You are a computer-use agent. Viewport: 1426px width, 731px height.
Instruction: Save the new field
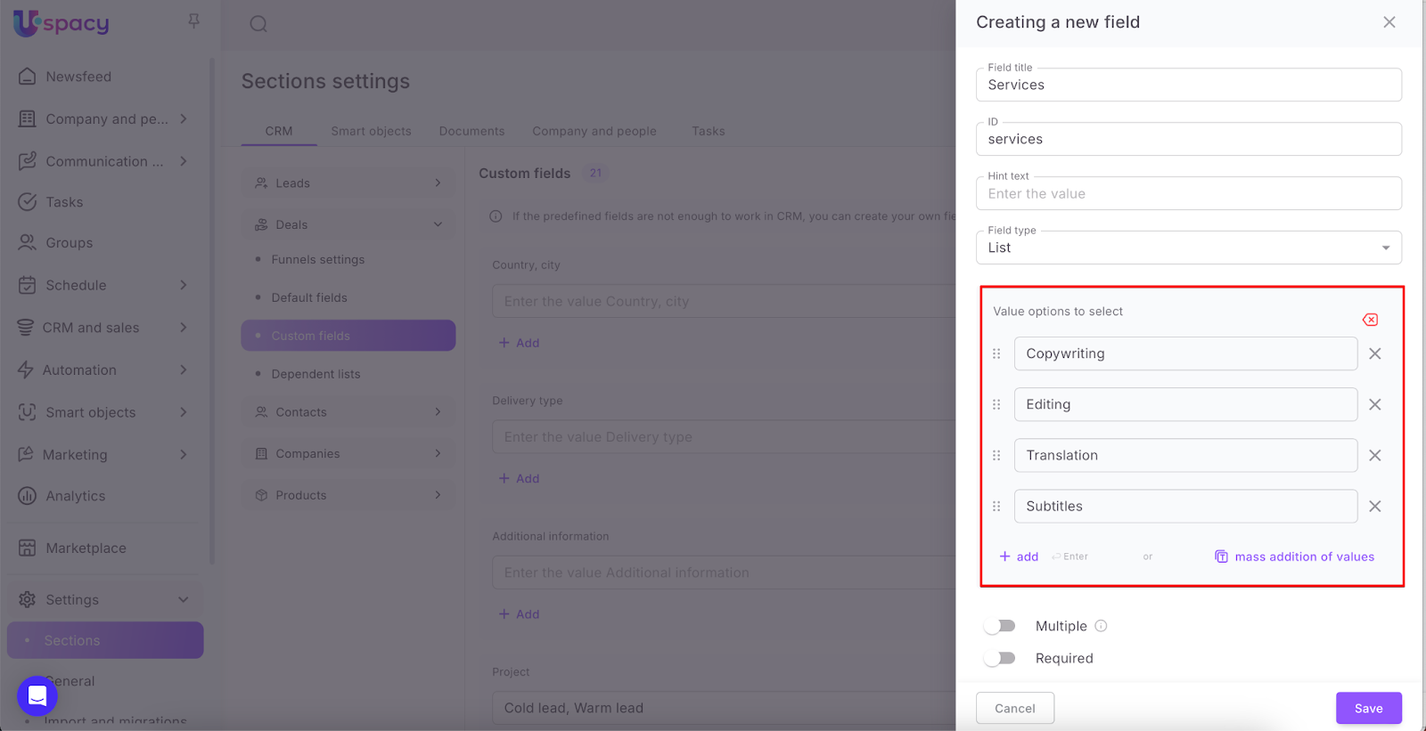(x=1368, y=708)
